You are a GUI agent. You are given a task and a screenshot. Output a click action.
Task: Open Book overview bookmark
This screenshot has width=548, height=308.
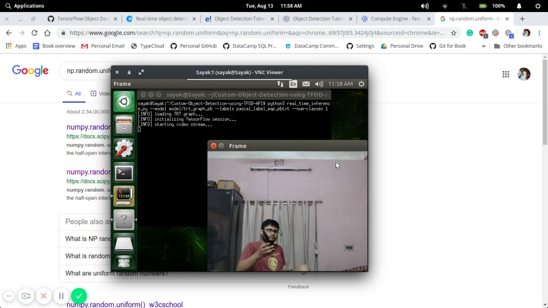[x=54, y=46]
